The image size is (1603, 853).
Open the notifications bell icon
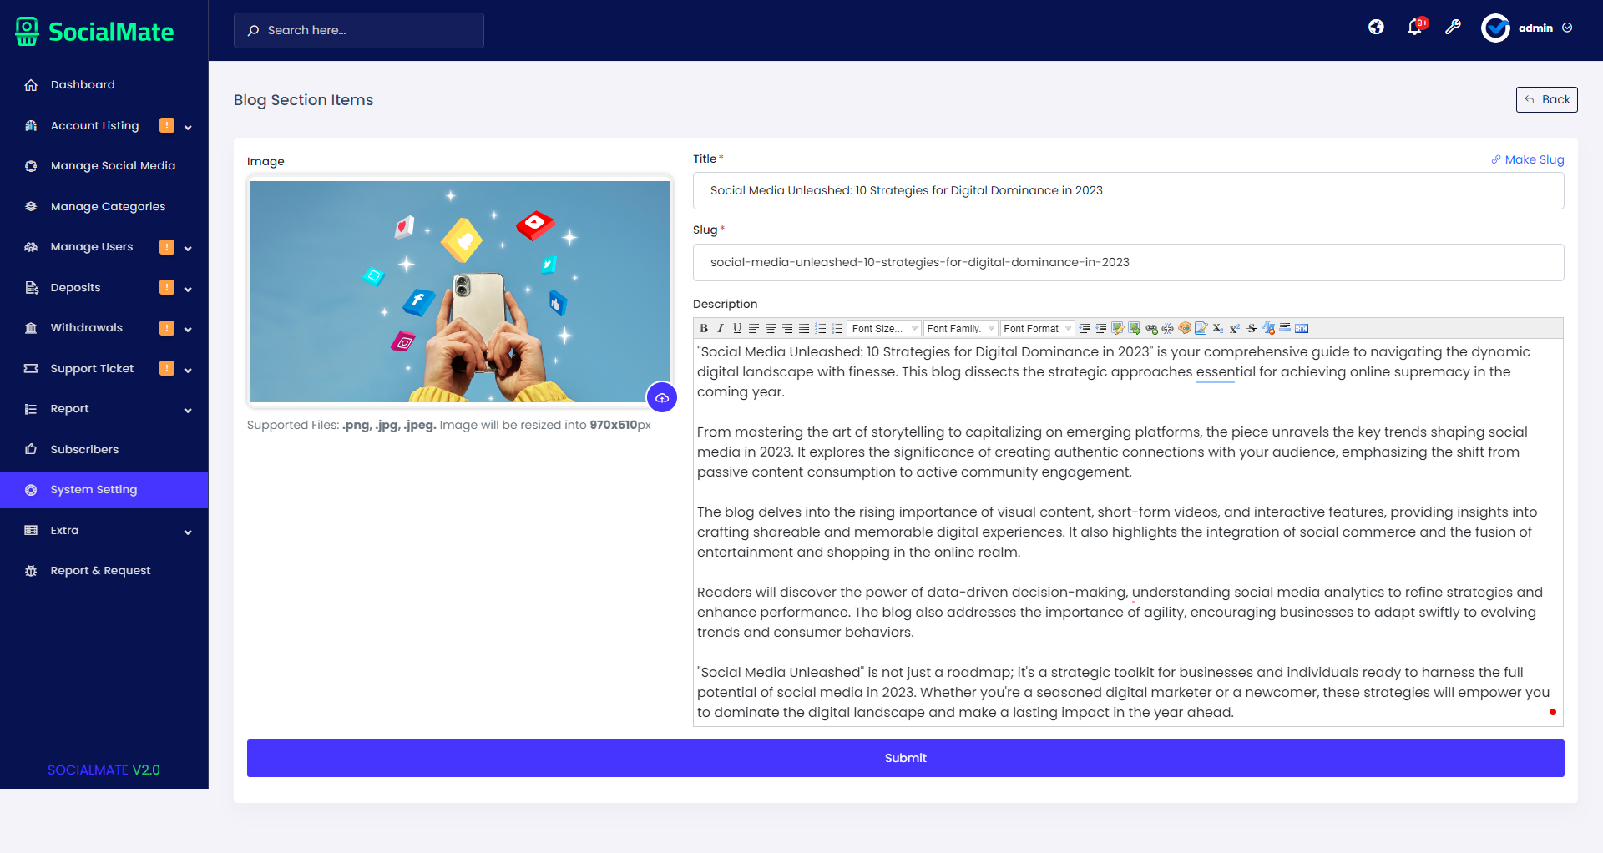coord(1414,27)
